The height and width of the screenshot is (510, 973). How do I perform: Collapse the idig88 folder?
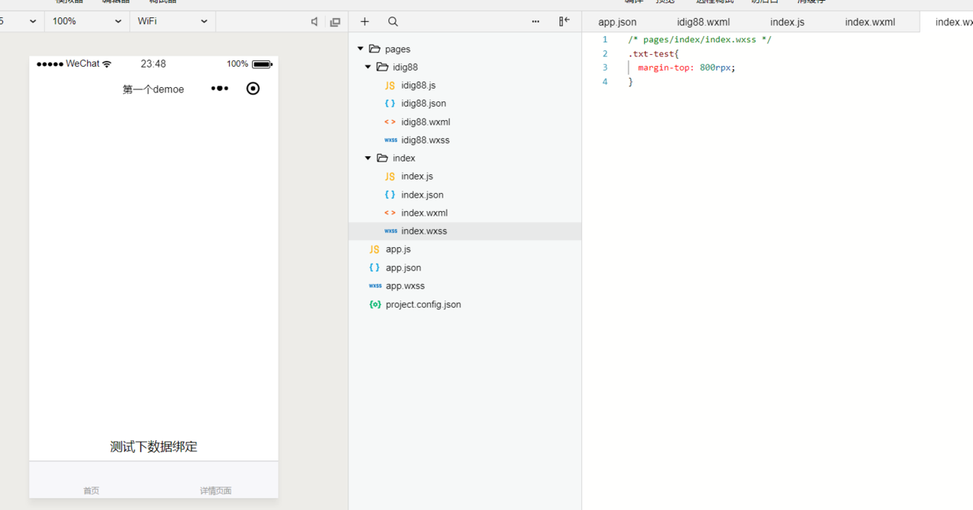tap(368, 67)
